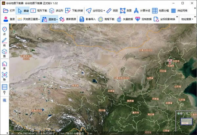This screenshot has width=197, height=135.
Task: Click the 西藏自治区 label on map
Action: pos(37,111)
